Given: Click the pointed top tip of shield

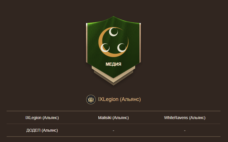Looking at the screenshot, I should pos(113,17).
